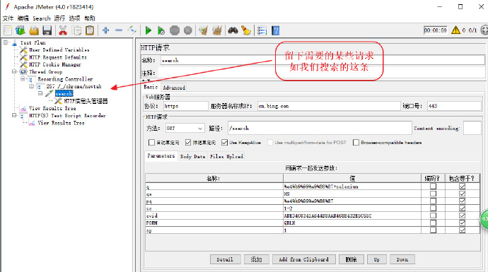
Task: Collapse the Test Plan tree node
Action: [6, 42]
